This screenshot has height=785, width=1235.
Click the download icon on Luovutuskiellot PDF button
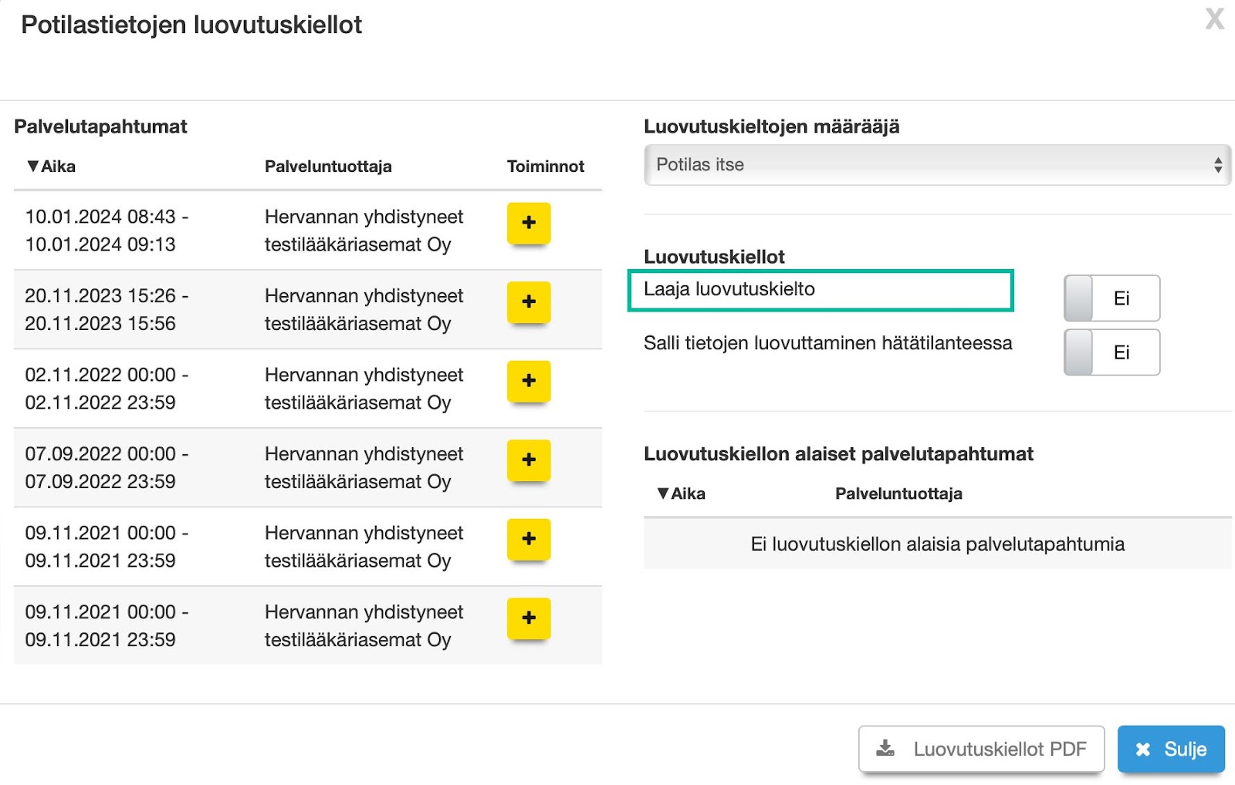coord(885,748)
